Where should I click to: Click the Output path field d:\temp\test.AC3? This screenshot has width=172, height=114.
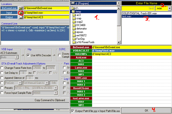[x=46, y=17]
